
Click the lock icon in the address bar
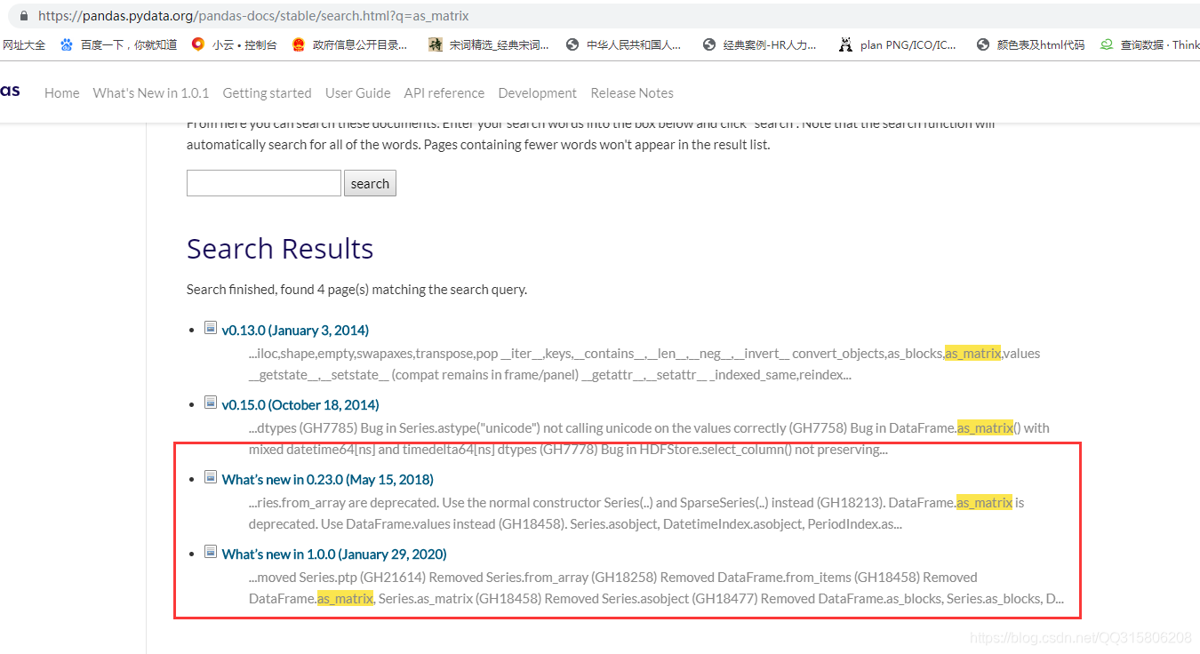point(22,15)
